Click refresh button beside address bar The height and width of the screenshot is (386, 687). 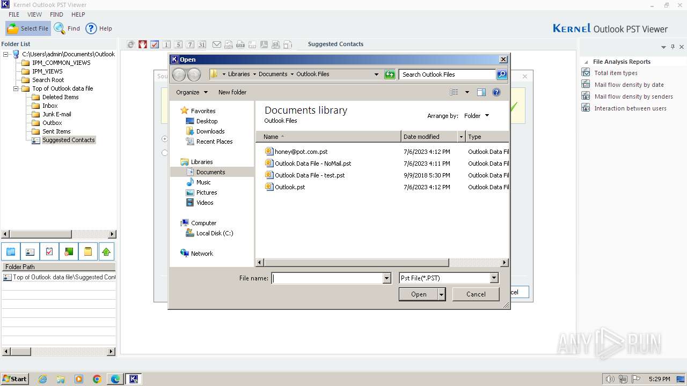[x=390, y=75]
